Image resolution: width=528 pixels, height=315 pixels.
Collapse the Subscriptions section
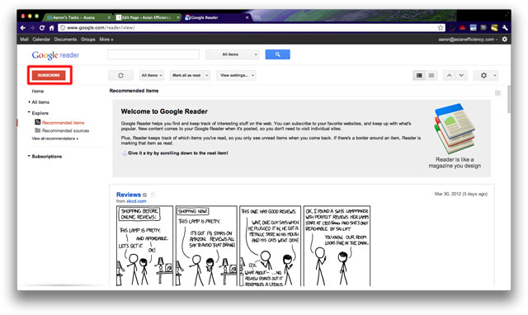coord(30,156)
